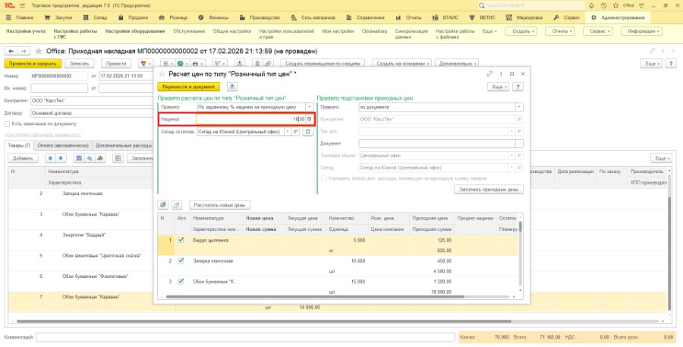Image resolution: width=683 pixels, height=347 pixels.
Task: Click the green refresh button beside Склад остатков
Action: 308,131
